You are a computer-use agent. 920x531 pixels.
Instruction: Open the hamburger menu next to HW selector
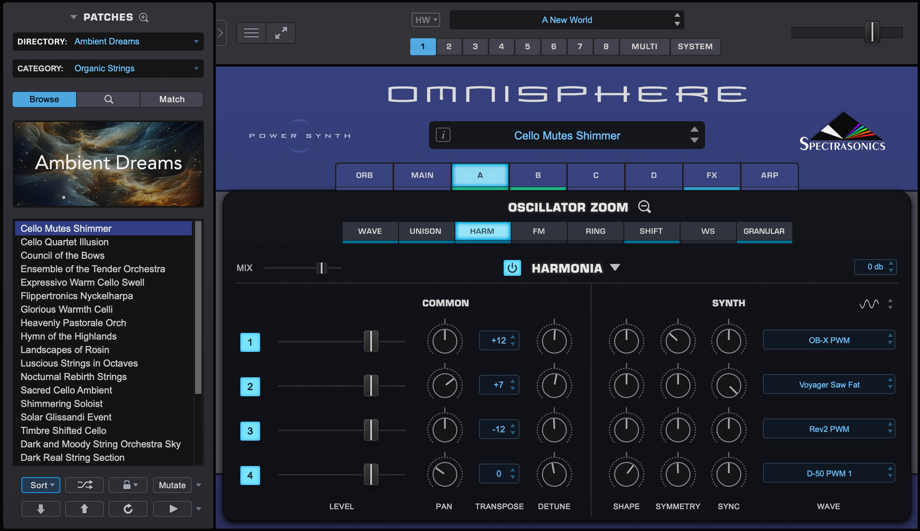251,32
